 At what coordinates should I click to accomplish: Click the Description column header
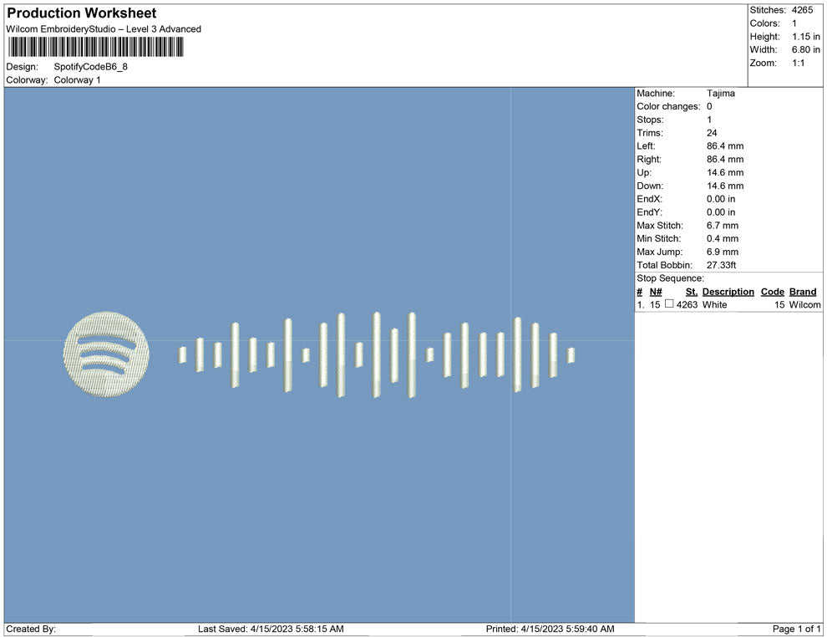click(x=728, y=292)
